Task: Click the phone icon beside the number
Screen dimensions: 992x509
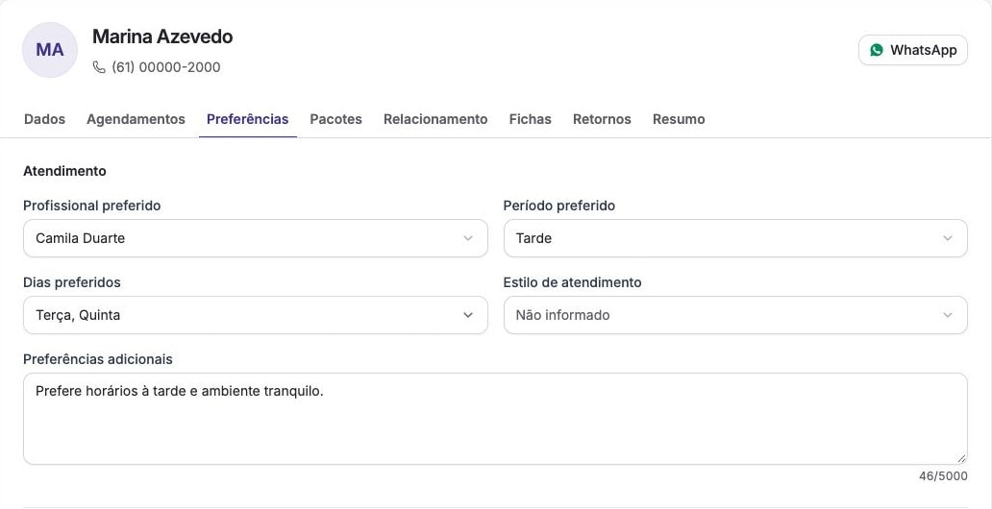Action: coord(99,67)
